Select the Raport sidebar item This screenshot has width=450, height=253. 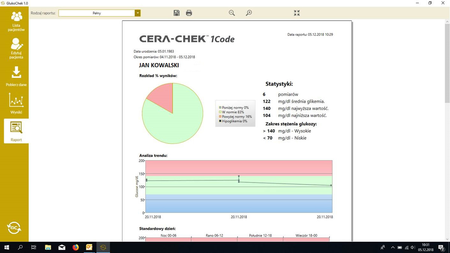tap(16, 131)
